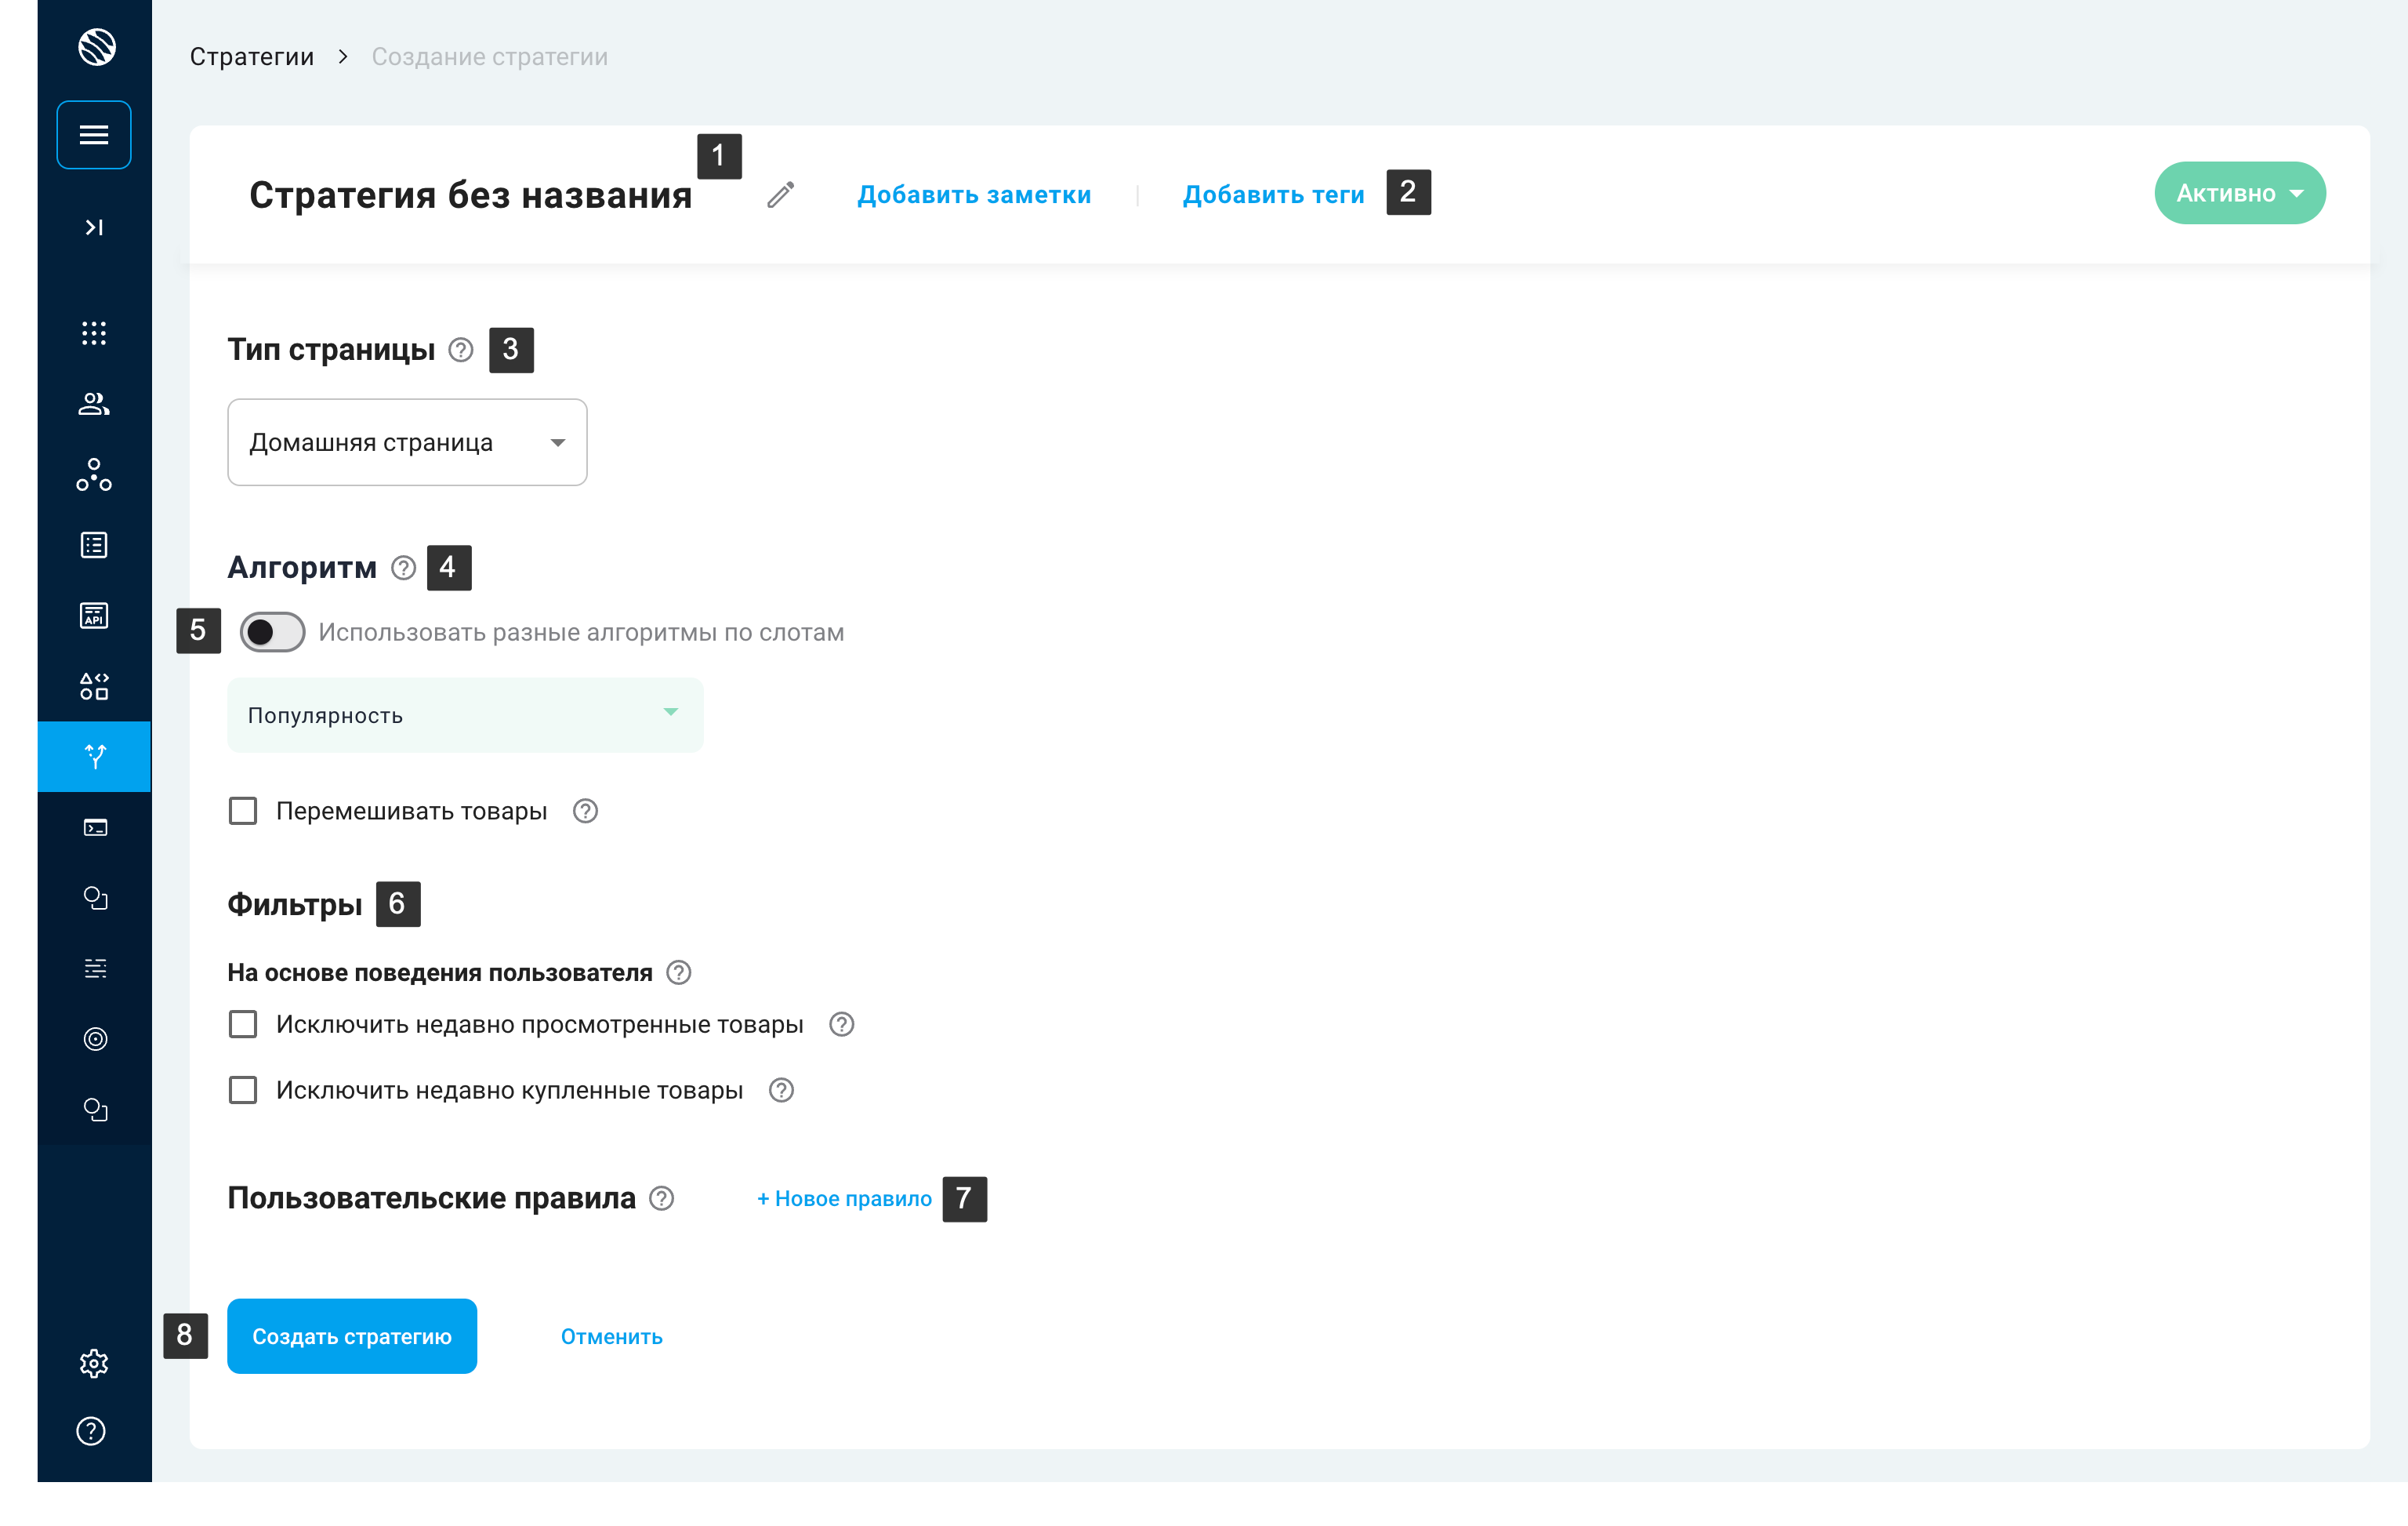Open settings gear in sidebar

(x=94, y=1363)
